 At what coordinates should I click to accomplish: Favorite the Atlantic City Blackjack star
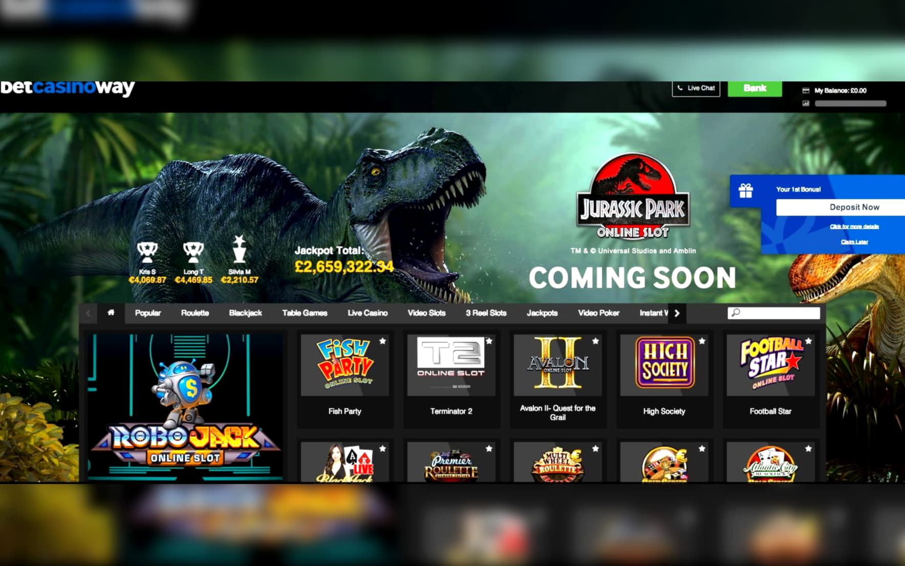(808, 449)
